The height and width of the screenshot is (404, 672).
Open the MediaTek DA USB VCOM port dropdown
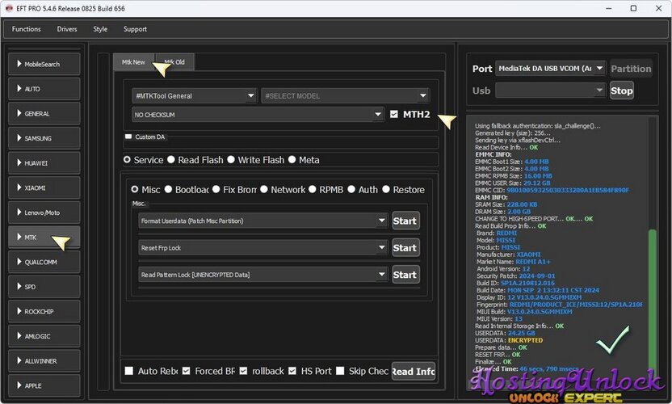pyautogui.click(x=550, y=68)
